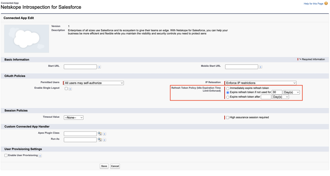The height and width of the screenshot is (176, 330).
Task: Click the idle days field showing 30
Action: point(277,92)
